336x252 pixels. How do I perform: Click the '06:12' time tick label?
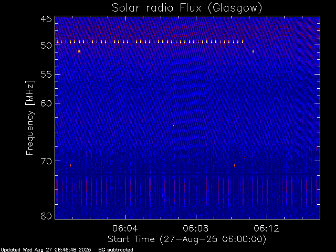pyautogui.click(x=266, y=228)
